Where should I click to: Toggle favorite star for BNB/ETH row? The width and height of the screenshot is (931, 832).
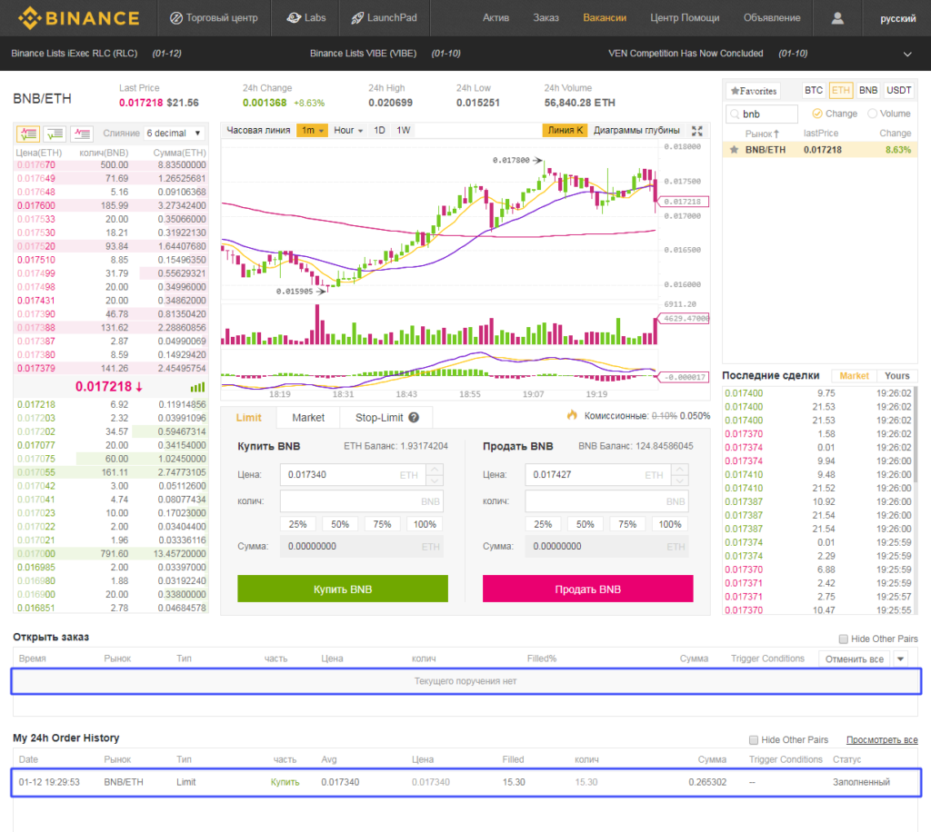click(734, 150)
